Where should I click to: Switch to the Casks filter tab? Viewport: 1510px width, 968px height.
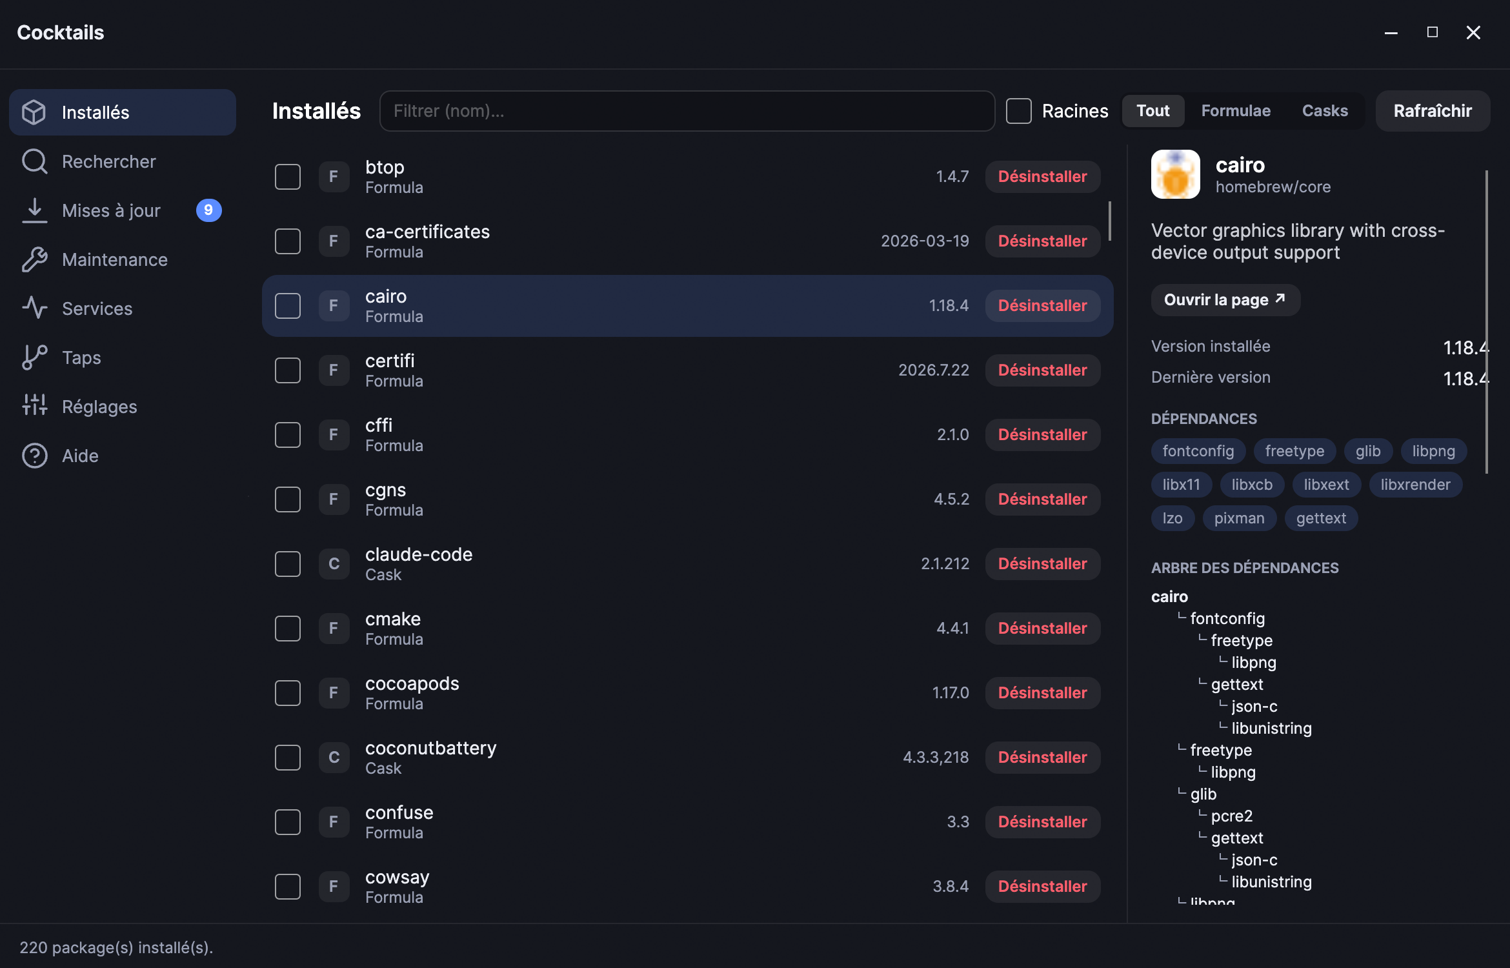pyautogui.click(x=1325, y=111)
